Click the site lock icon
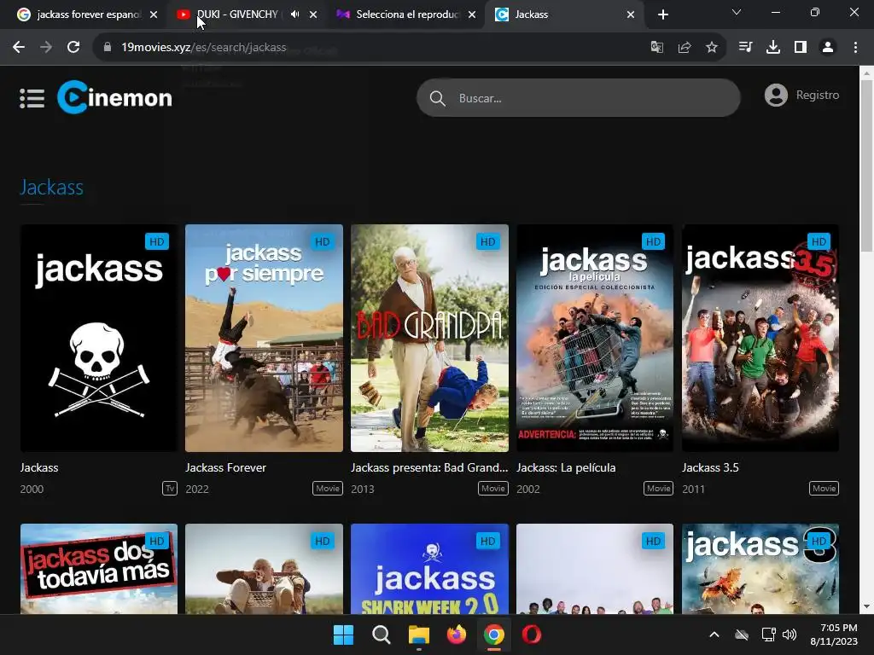Screen dimensions: 874x655 [108, 48]
